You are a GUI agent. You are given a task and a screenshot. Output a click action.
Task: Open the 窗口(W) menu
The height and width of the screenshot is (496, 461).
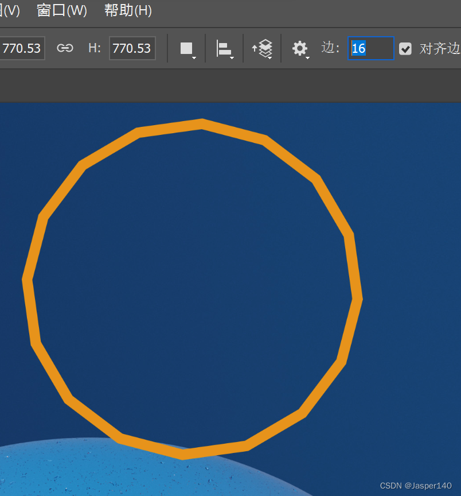[62, 11]
